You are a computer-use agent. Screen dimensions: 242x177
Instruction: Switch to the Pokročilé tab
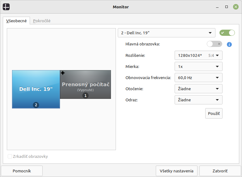point(42,21)
